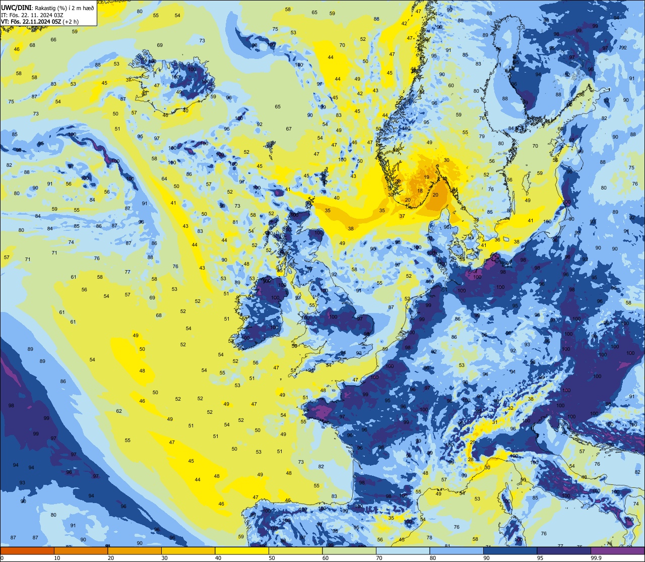Click the legend swatch between 80 and 90
The width and height of the screenshot is (645, 562).
(x=457, y=551)
